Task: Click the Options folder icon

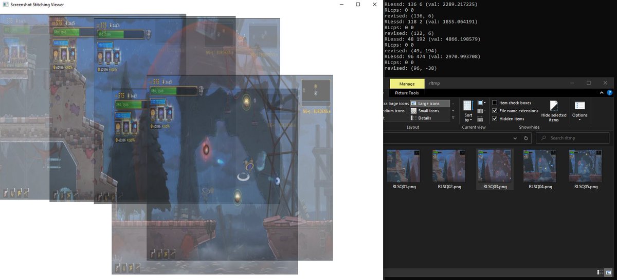Action: 579,106
